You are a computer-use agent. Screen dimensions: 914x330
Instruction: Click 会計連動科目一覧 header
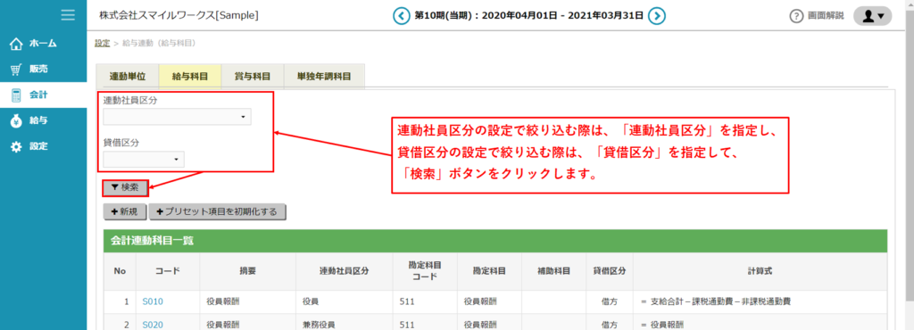(494, 241)
